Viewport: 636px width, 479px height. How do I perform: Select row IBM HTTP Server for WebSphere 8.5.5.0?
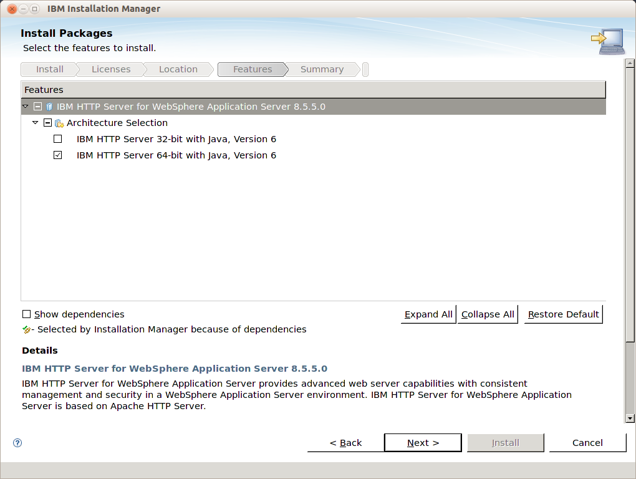coord(313,107)
